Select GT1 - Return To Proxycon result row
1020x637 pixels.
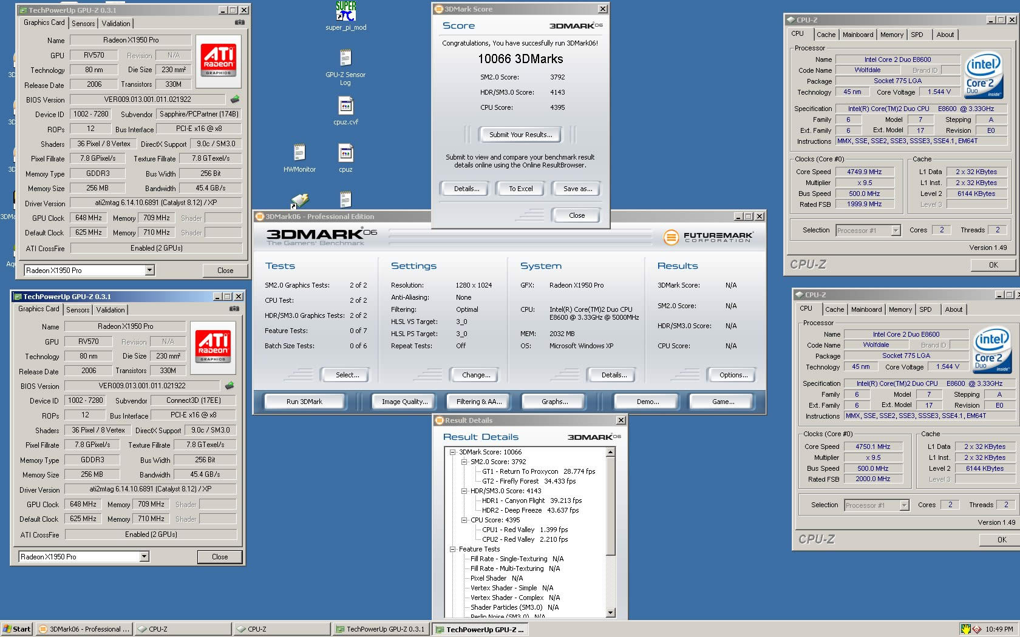[539, 471]
